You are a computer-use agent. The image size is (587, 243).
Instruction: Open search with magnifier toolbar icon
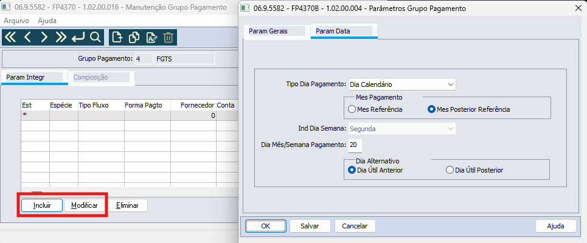coord(96,38)
